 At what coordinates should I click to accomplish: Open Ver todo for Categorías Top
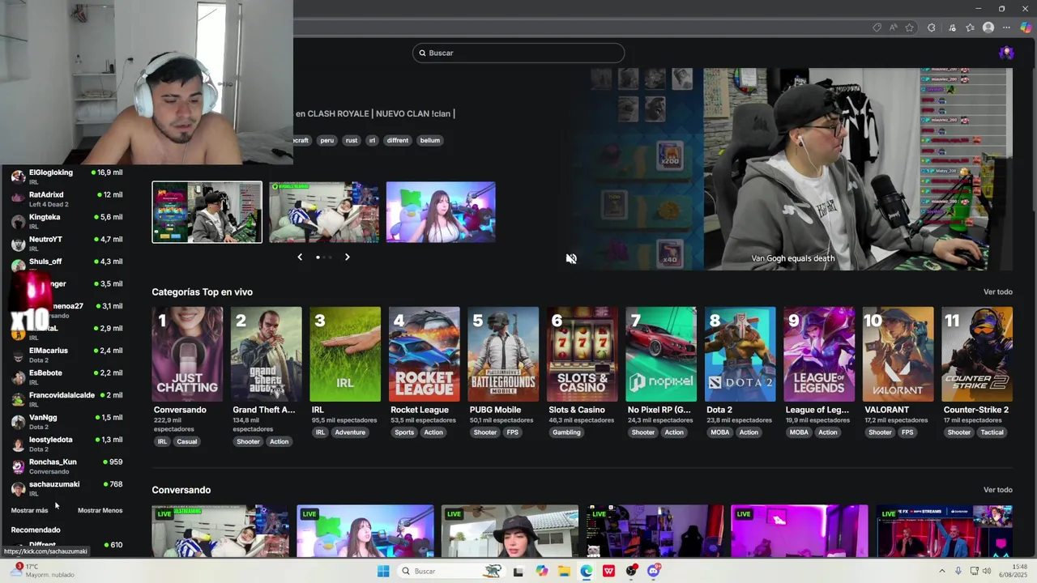[997, 291]
